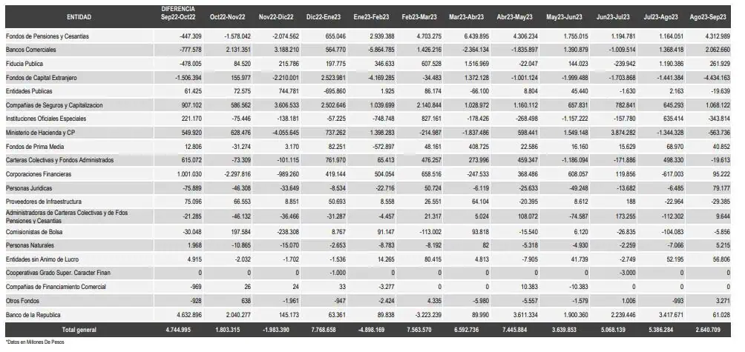Select the Otros Fondos row label
This screenshot has height=352, width=745.
pos(22,301)
